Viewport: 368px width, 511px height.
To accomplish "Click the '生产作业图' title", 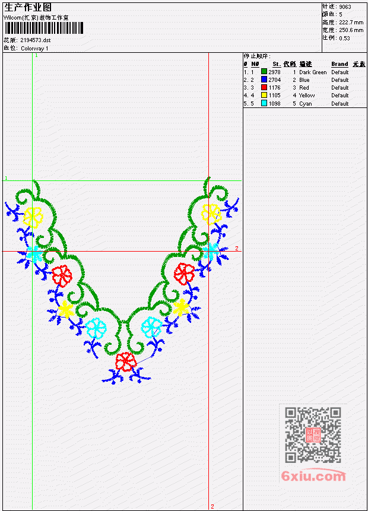I will [x=28, y=8].
